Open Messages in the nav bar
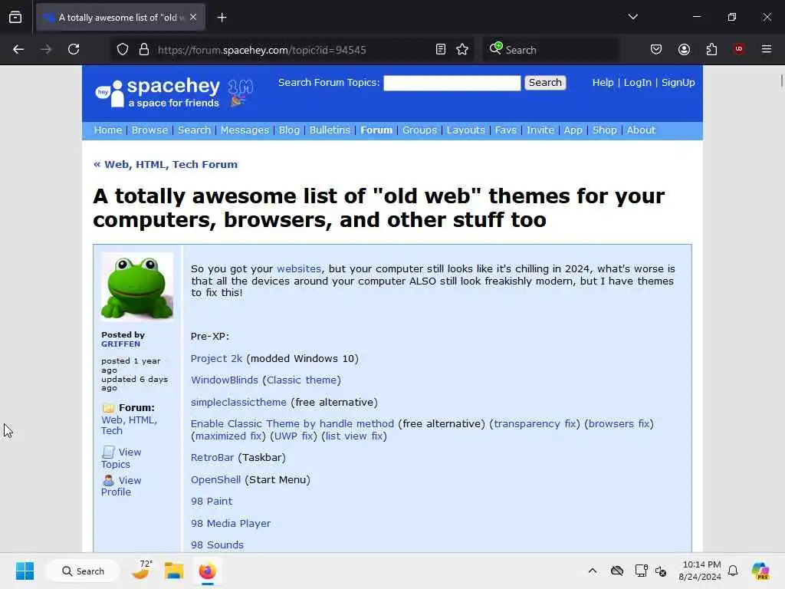The height and width of the screenshot is (589, 785). (x=245, y=130)
